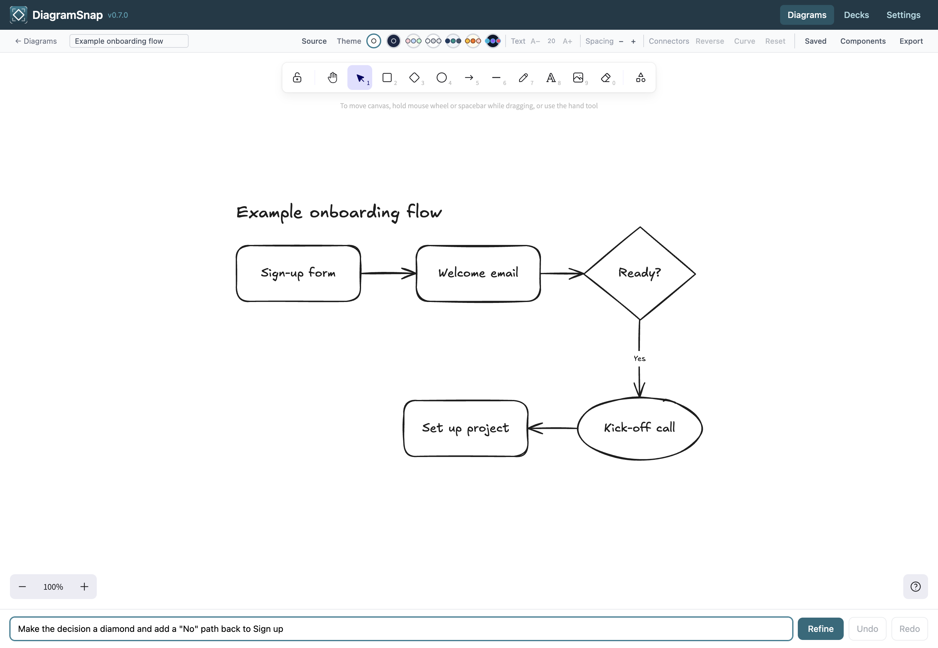
Task: Choose the dark teal three-circle theme
Action: click(x=453, y=41)
